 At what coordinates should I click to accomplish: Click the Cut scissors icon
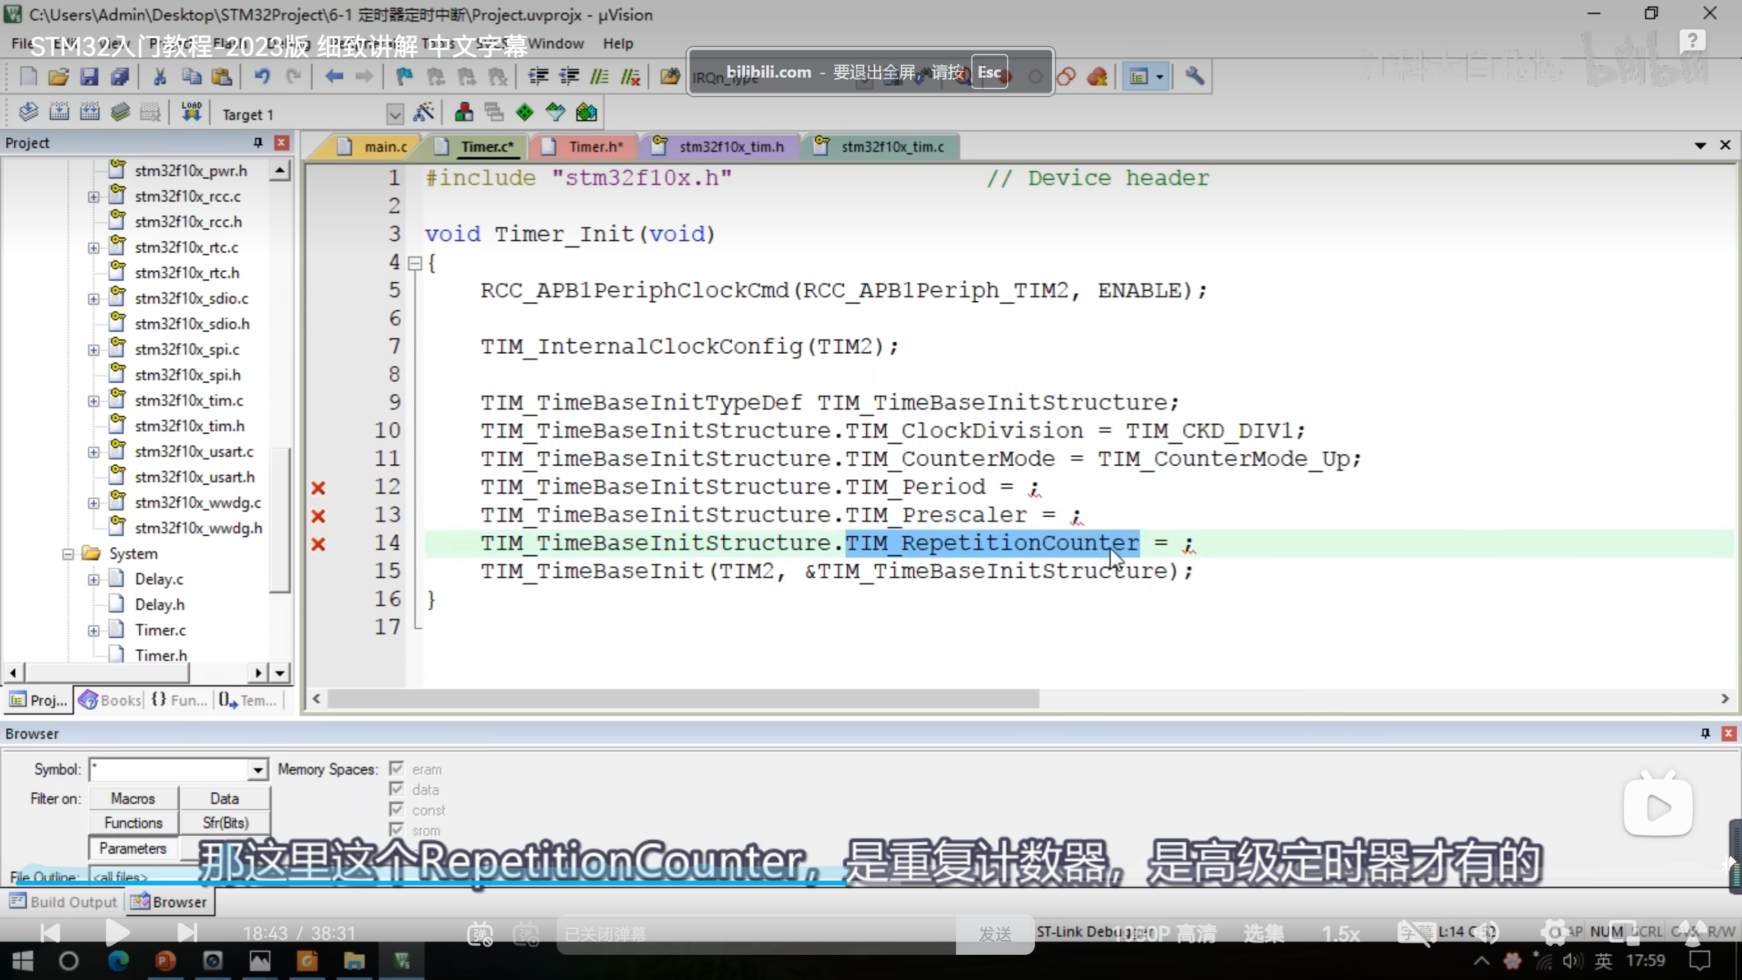[160, 77]
